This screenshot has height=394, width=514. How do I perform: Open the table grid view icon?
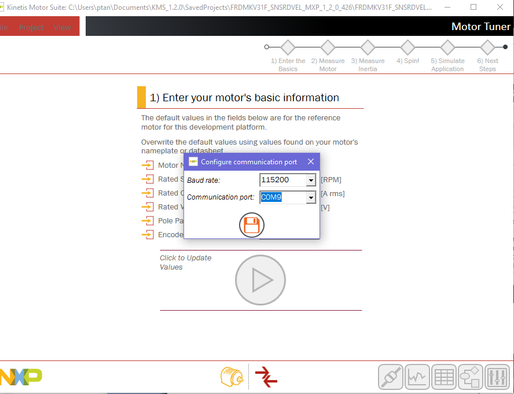coord(444,377)
